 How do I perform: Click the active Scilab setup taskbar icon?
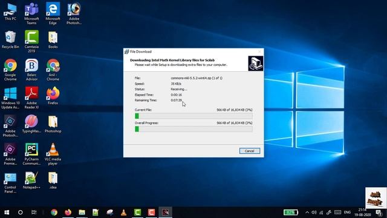click(x=165, y=213)
